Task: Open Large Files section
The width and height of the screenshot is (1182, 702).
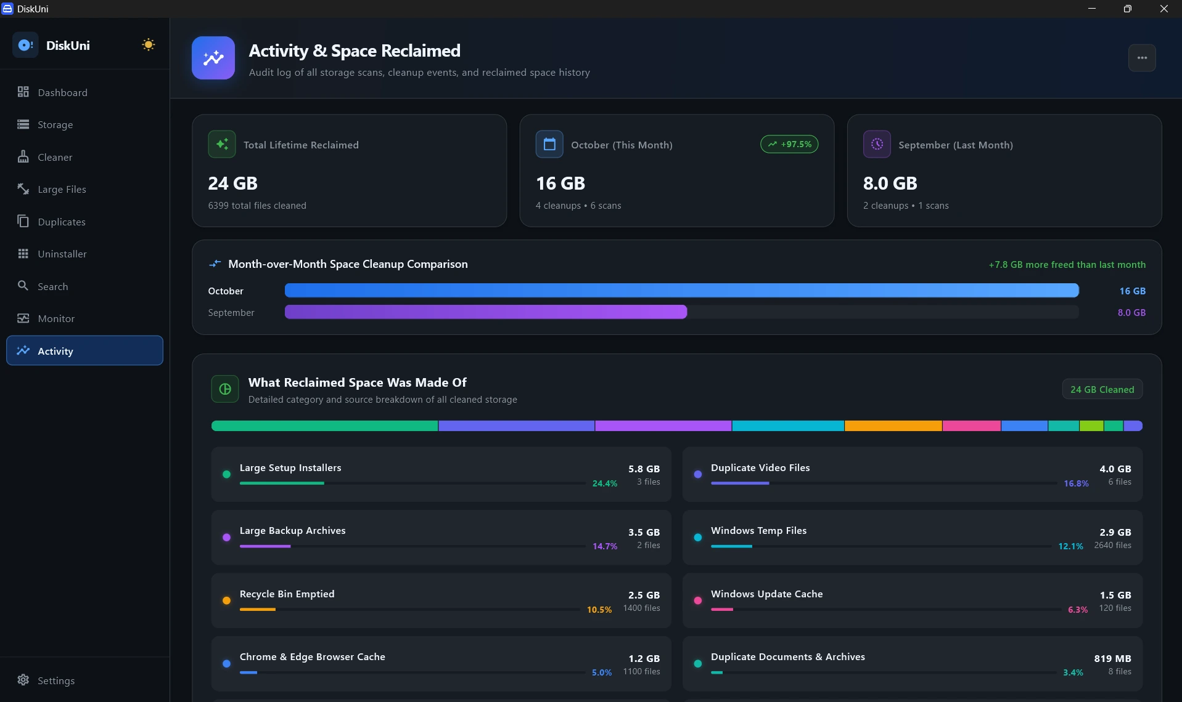Action: click(x=84, y=189)
